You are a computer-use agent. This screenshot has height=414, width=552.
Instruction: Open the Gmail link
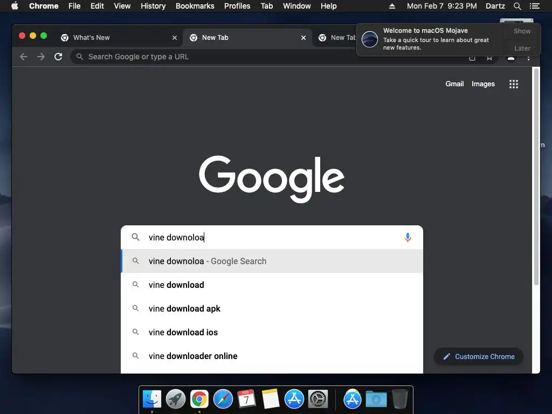coord(454,84)
